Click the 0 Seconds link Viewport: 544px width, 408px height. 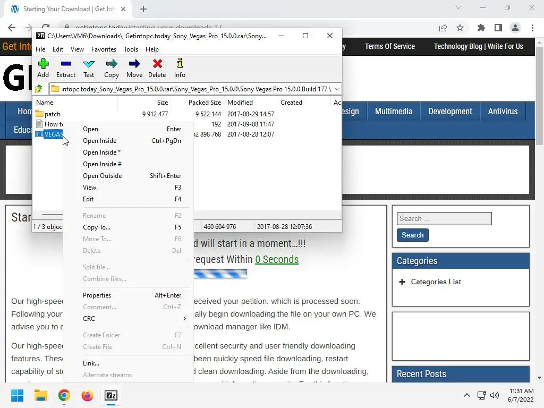pos(277,259)
